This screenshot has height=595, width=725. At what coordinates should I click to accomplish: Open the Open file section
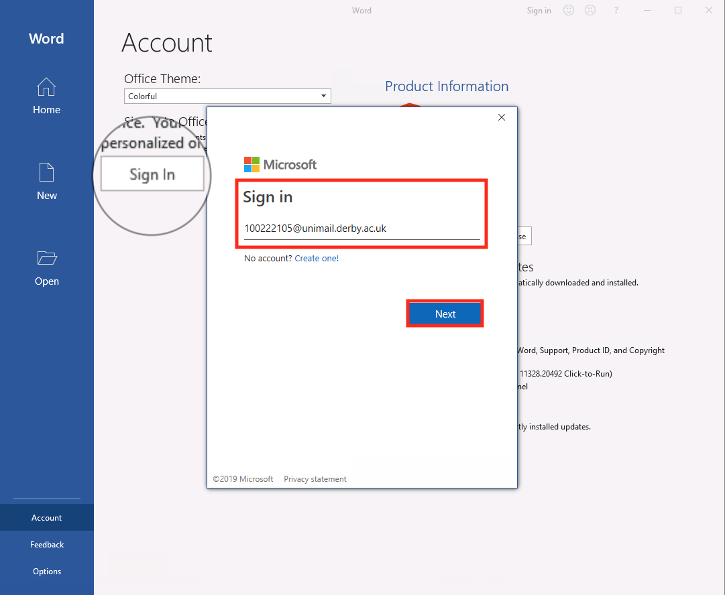click(46, 268)
